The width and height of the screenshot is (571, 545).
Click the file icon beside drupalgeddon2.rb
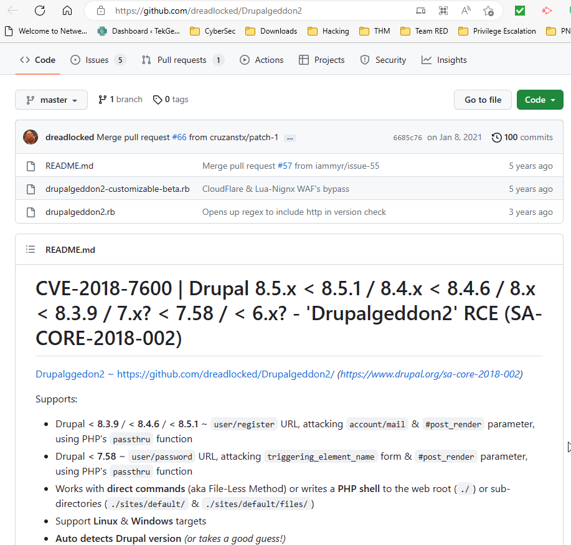pyautogui.click(x=31, y=212)
